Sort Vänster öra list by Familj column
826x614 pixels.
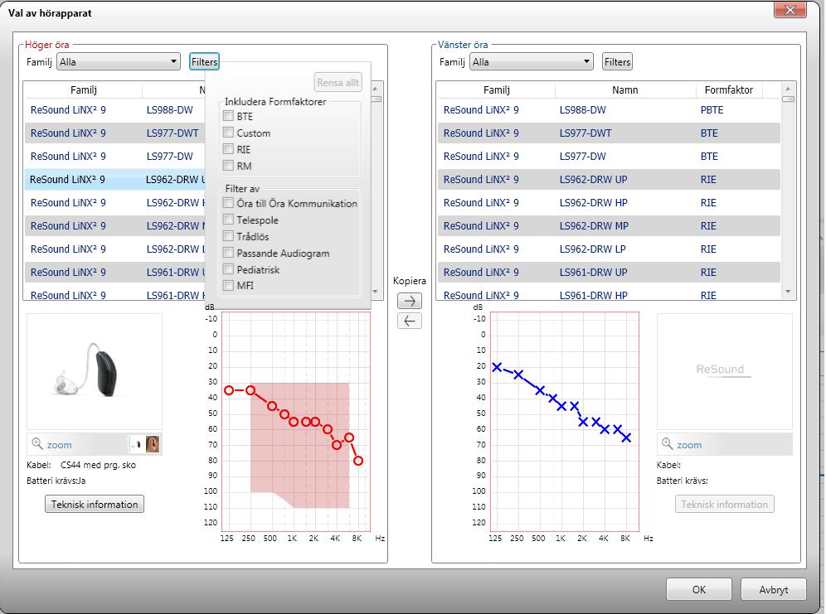[496, 90]
